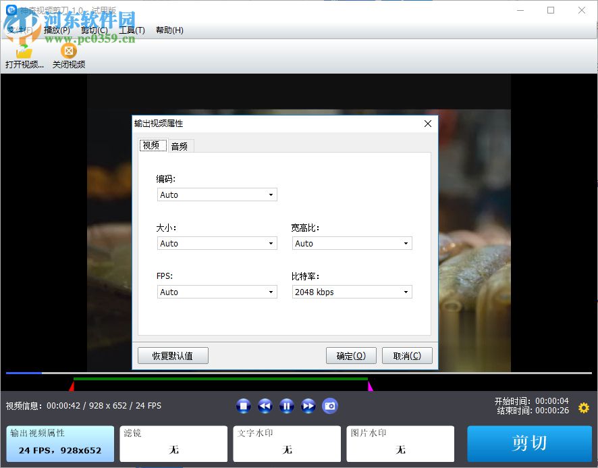598x468 pixels.
Task: Open the 滤镜 settings panel
Action: point(173,444)
